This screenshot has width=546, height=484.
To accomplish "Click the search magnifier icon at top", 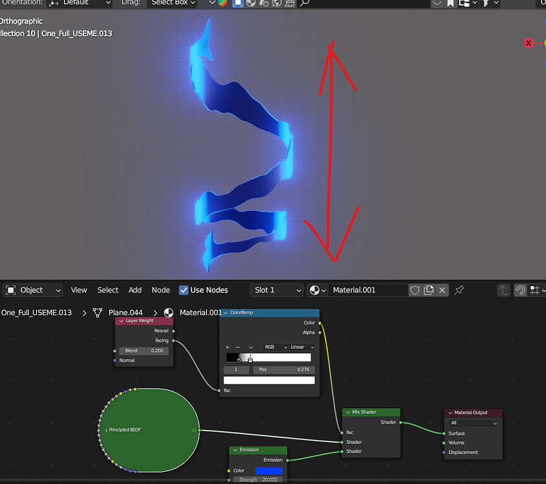I will point(304,3).
